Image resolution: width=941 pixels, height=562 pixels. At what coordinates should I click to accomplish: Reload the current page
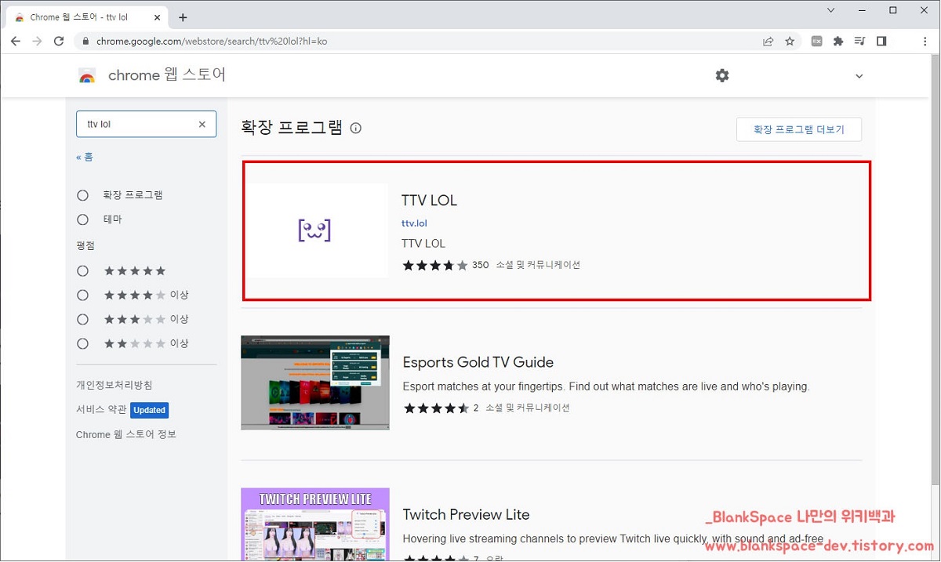click(x=59, y=42)
